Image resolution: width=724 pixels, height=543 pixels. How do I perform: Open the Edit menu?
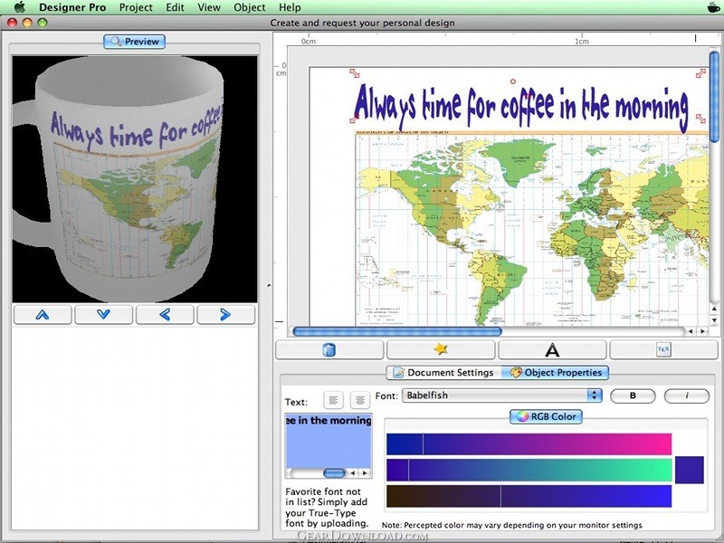click(x=175, y=7)
